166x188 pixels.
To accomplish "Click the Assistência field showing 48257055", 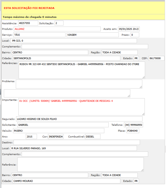I will click(x=28, y=23).
